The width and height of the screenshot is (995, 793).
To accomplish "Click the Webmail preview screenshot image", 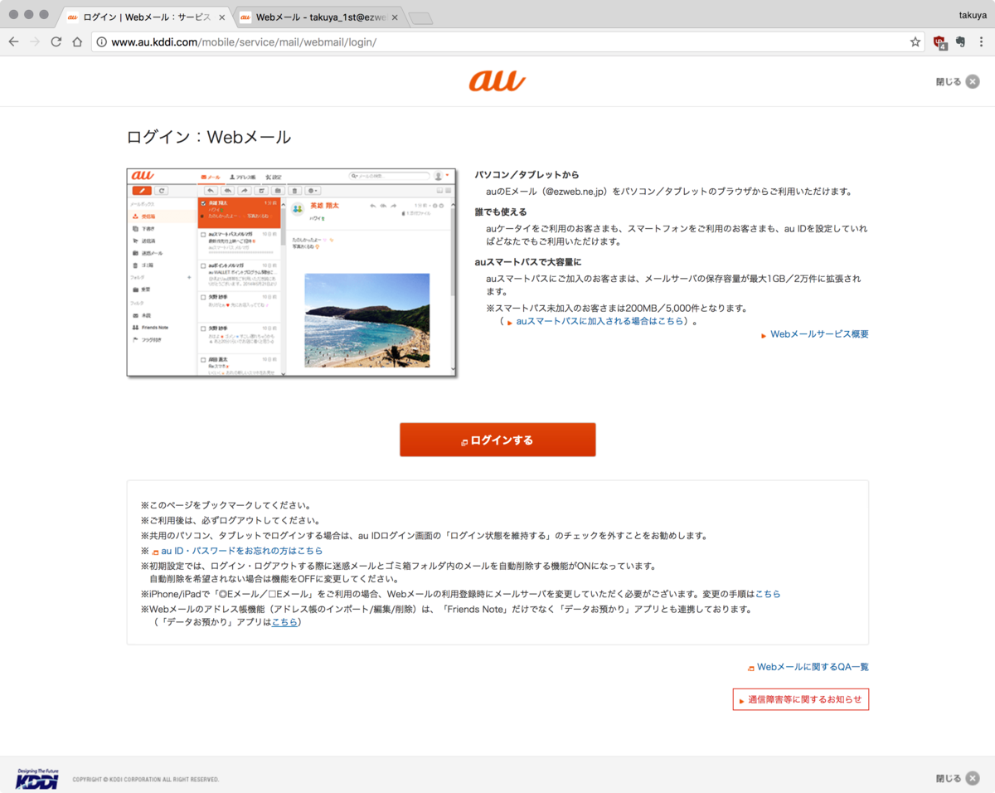I will (292, 272).
